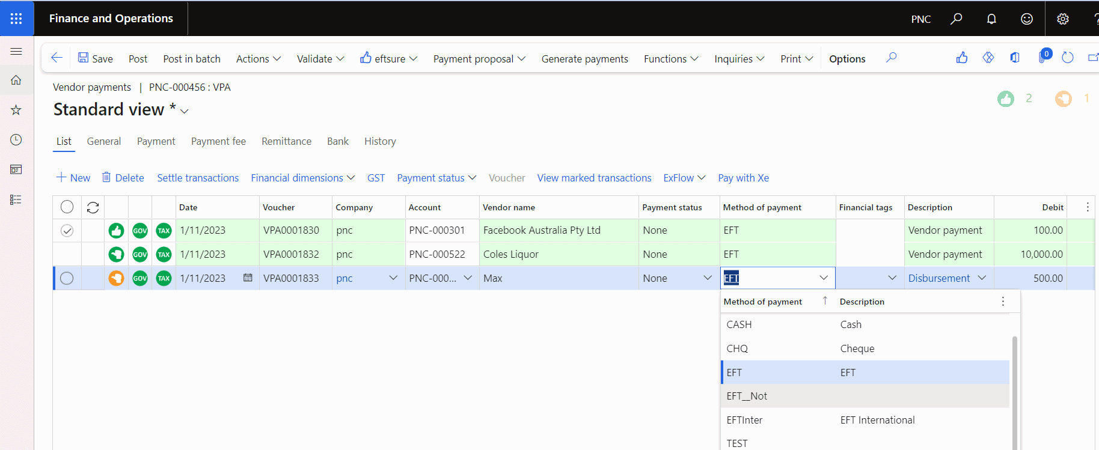The width and height of the screenshot is (1099, 450).
Task: Refresh the page with the circular arrow
Action: point(1068,58)
